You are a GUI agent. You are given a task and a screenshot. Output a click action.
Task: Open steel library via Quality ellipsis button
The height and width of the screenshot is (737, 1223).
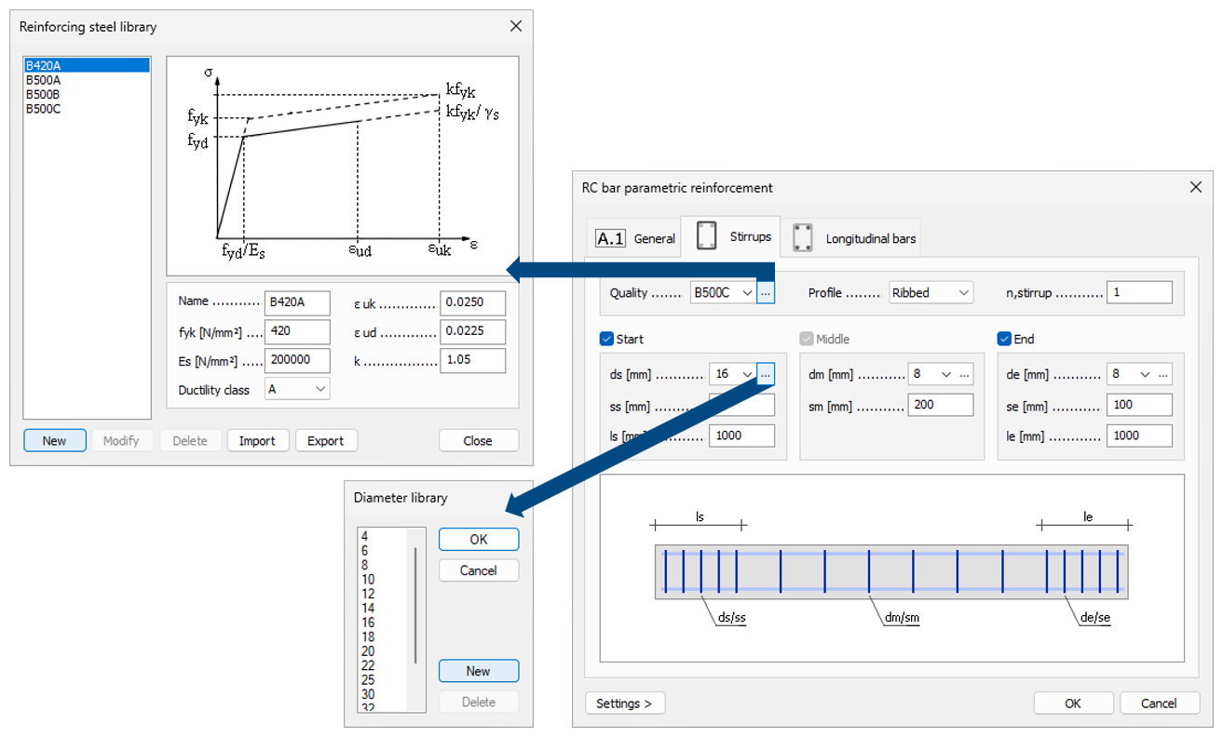(x=766, y=292)
